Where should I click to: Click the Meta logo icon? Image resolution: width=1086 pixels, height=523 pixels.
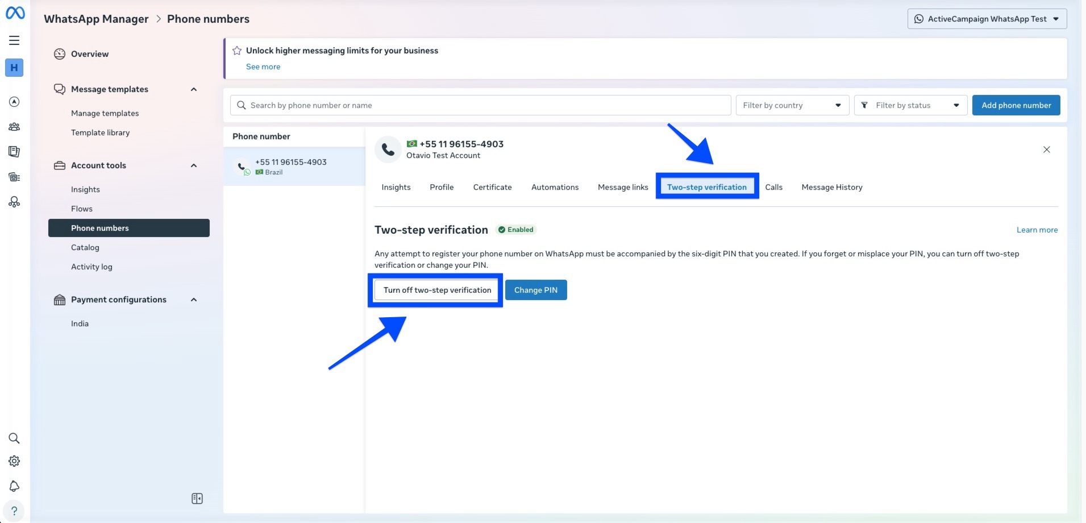[15, 13]
